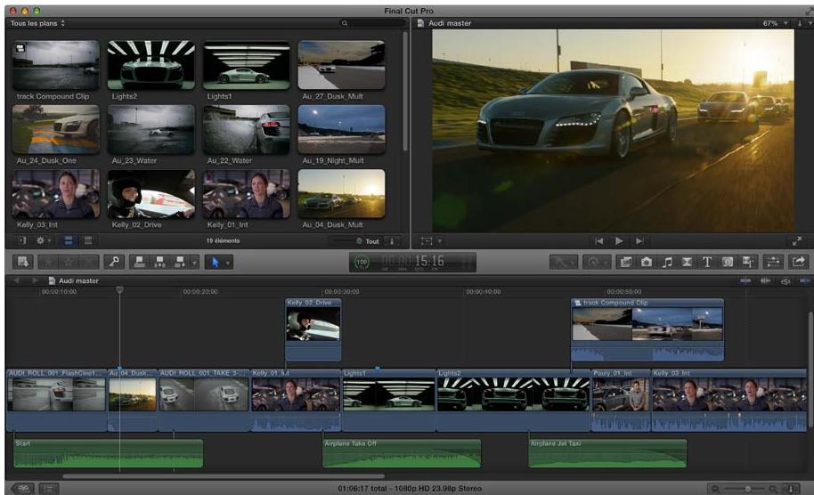Select 'Pauly_01_Int' clip in the timeline
Image resolution: width=814 pixels, height=495 pixels.
[621, 400]
